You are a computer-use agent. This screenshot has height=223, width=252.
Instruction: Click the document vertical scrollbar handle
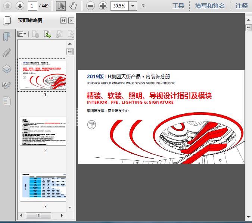click(x=249, y=28)
